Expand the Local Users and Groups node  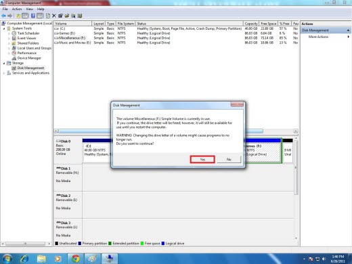[x=9, y=48]
